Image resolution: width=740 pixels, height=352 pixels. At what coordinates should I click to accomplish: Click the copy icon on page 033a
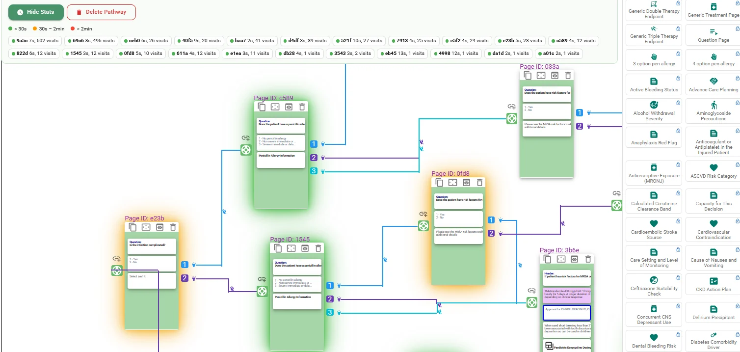point(528,75)
